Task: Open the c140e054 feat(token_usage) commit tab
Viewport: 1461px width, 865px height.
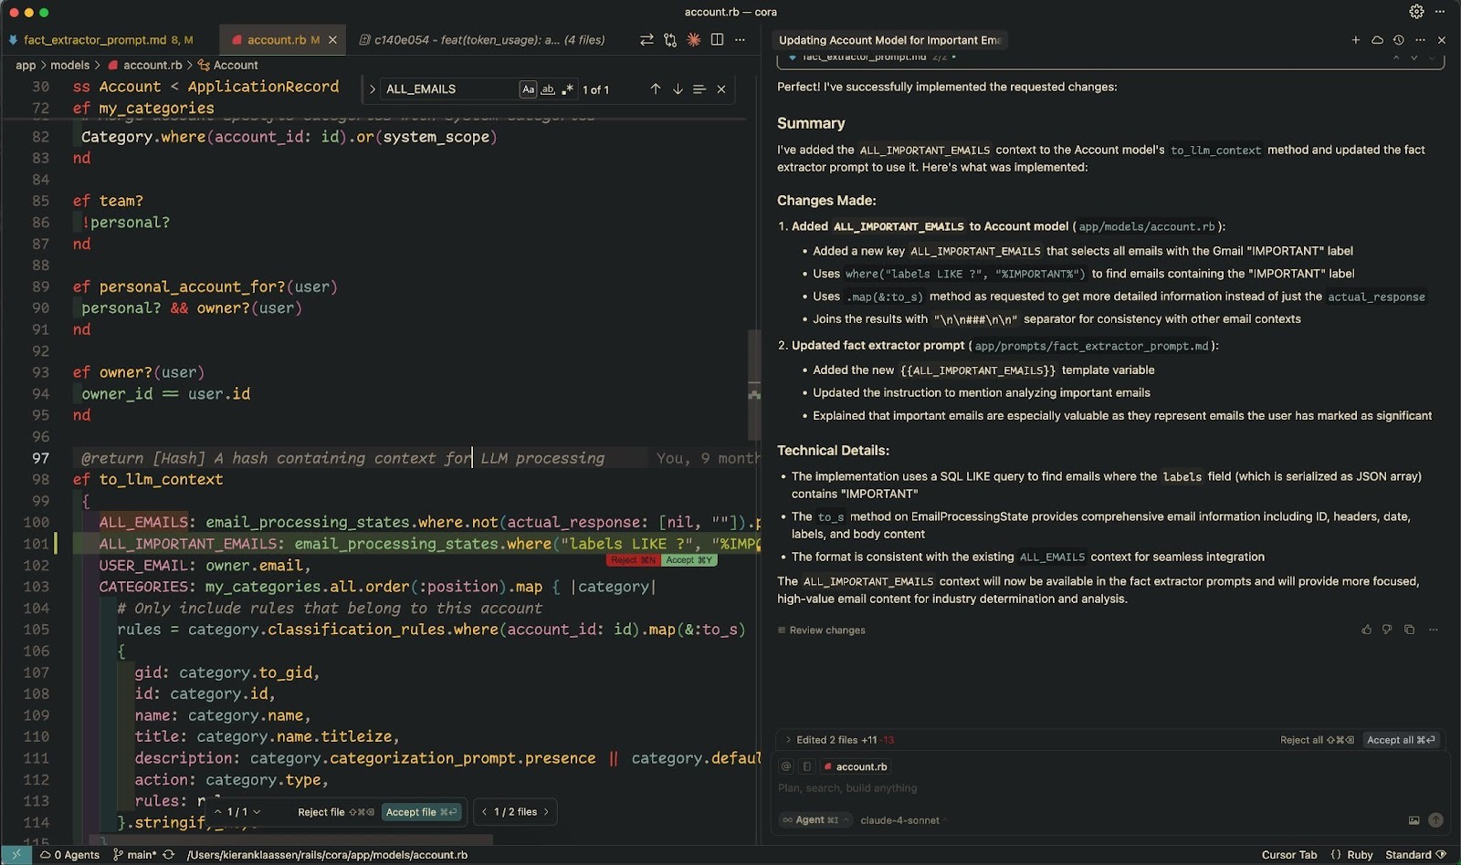Action: click(482, 40)
